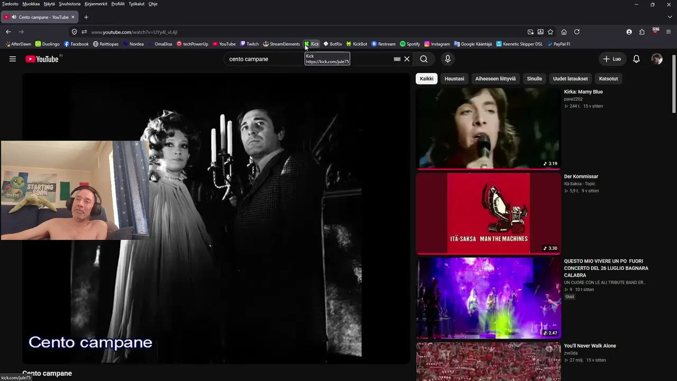Open the Luo create menu
Viewport: 677px width, 381px height.
coord(612,59)
